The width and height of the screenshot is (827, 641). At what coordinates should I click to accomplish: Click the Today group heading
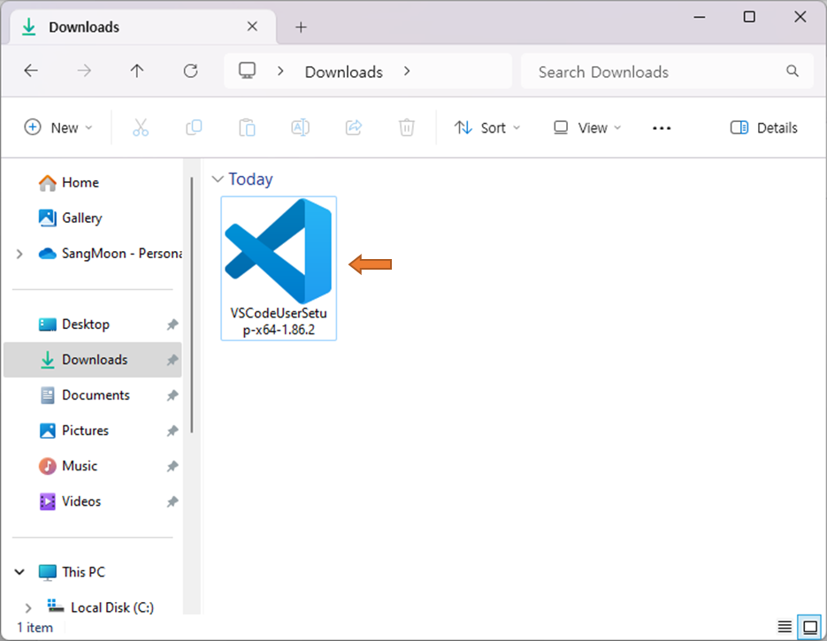[x=250, y=179]
